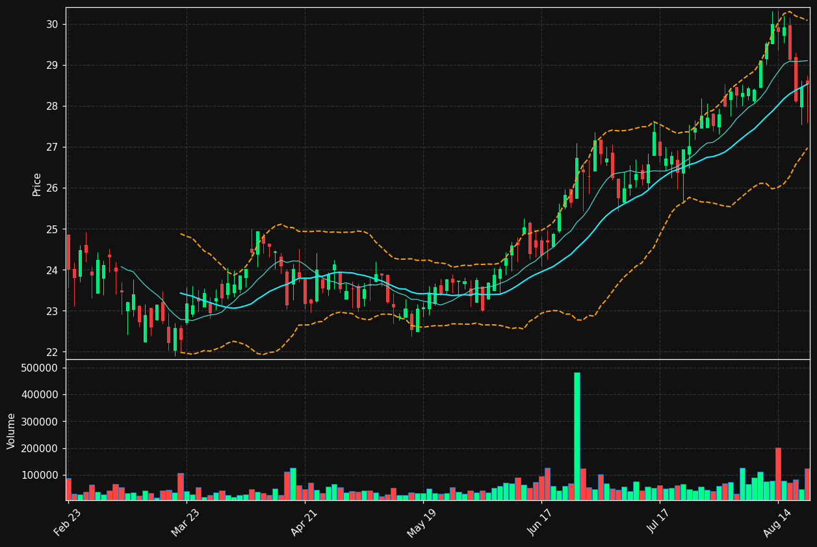Viewport: 817px width, 547px height.
Task: Click the 28 price tick label
Action: point(52,106)
